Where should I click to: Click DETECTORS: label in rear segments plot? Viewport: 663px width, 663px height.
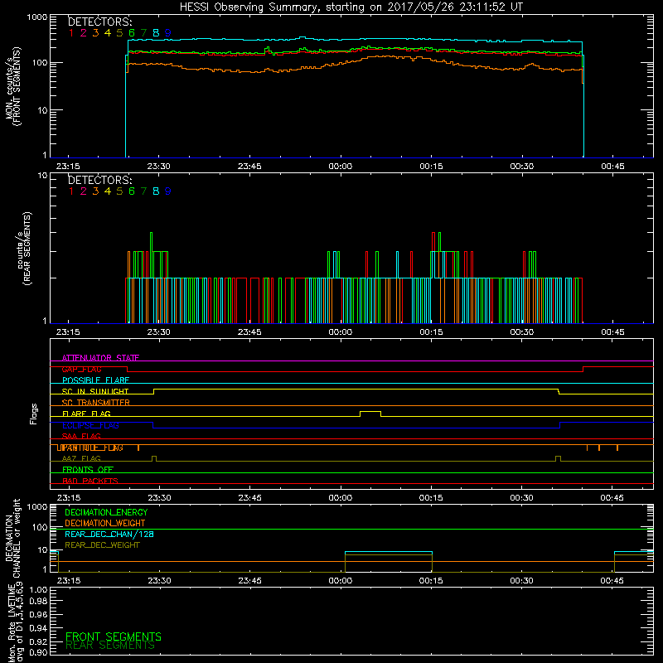pos(99,180)
